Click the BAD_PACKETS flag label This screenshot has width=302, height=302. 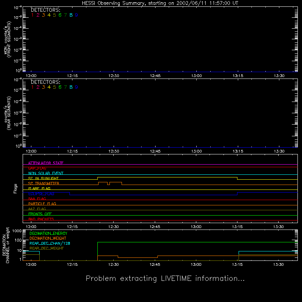click(x=41, y=219)
